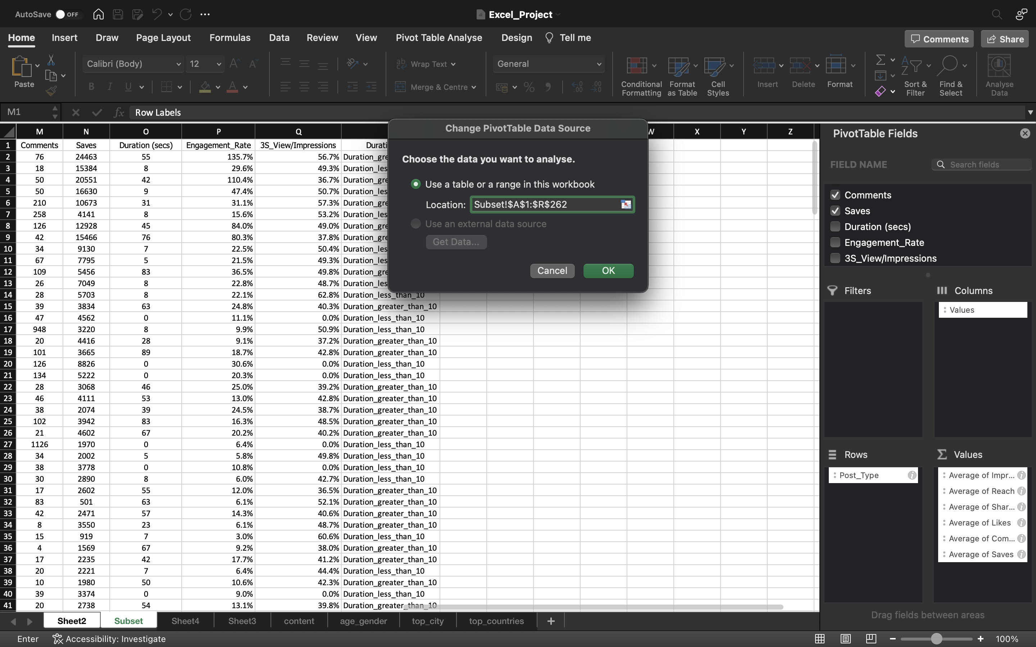Click the font colour swatch icon
Screen dimensions: 1036x647
(232, 87)
